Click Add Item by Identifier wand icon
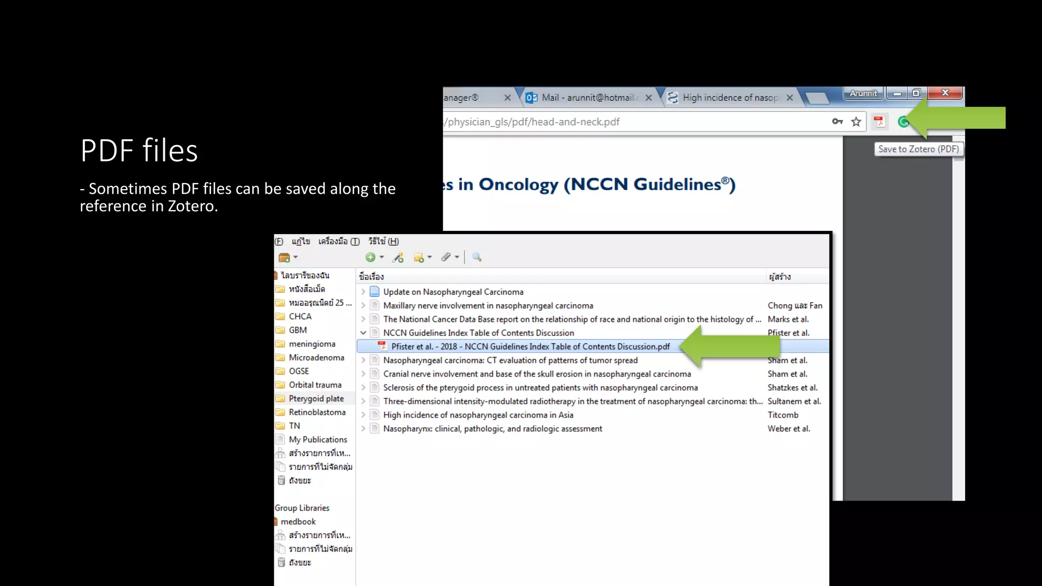The width and height of the screenshot is (1042, 586). [x=398, y=258]
